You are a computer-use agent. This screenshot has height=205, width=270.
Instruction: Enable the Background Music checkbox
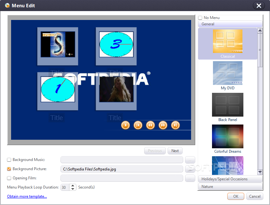[x=9, y=160]
